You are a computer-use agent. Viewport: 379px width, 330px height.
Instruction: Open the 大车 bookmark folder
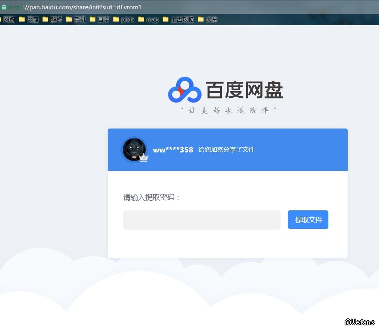207,19
